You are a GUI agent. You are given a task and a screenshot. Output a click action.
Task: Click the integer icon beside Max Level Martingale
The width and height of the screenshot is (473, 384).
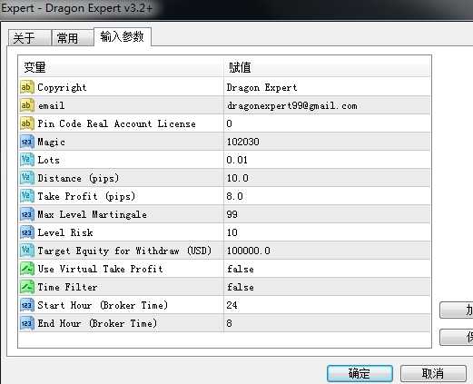click(x=26, y=214)
